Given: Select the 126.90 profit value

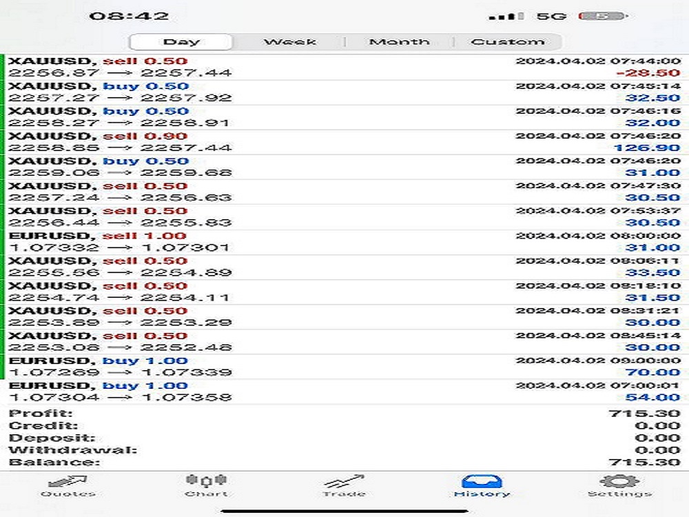Looking at the screenshot, I should click(647, 148).
